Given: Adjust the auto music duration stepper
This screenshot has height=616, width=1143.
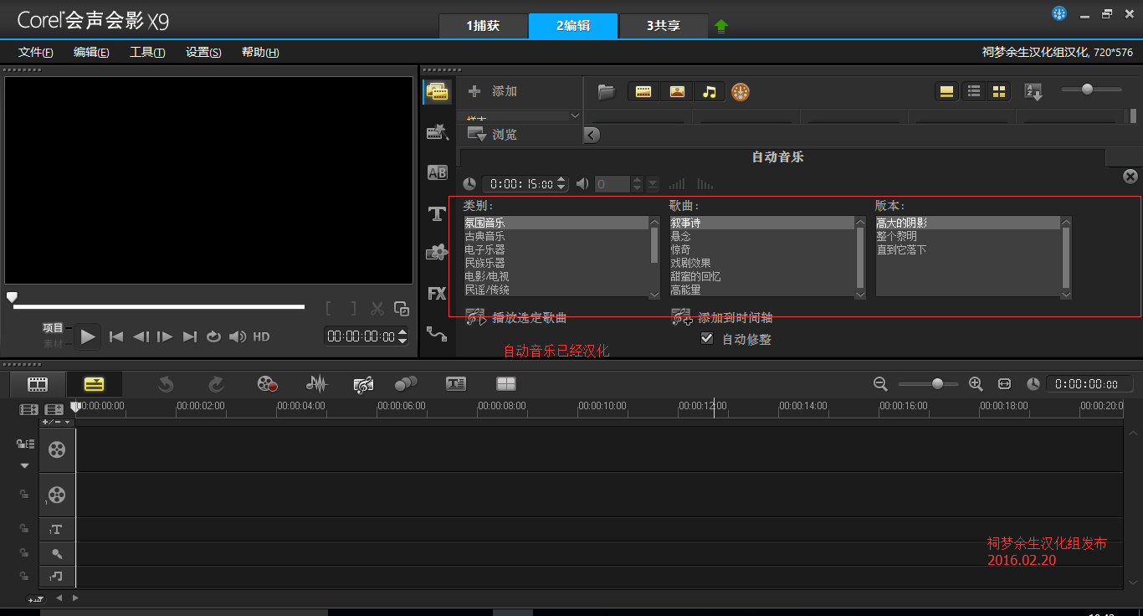Looking at the screenshot, I should coord(561,183).
